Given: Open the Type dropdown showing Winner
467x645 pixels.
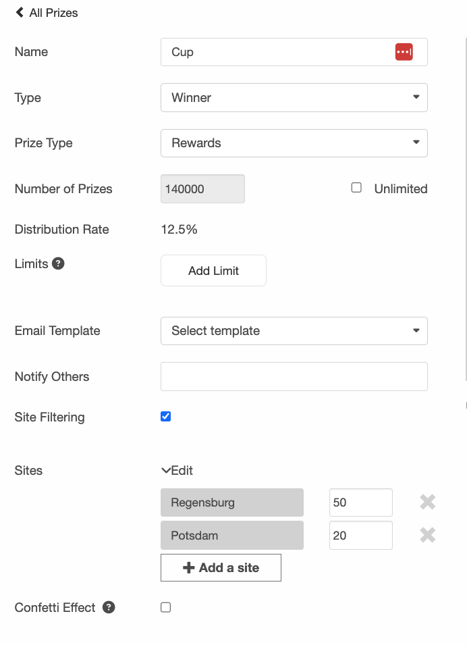Looking at the screenshot, I should click(294, 97).
